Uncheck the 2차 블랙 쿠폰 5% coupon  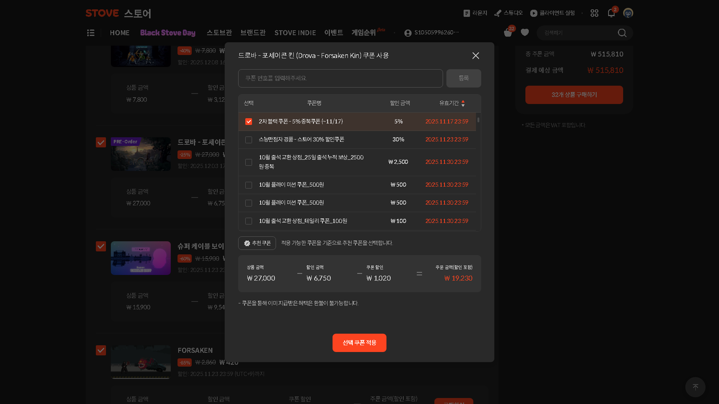[x=249, y=122]
